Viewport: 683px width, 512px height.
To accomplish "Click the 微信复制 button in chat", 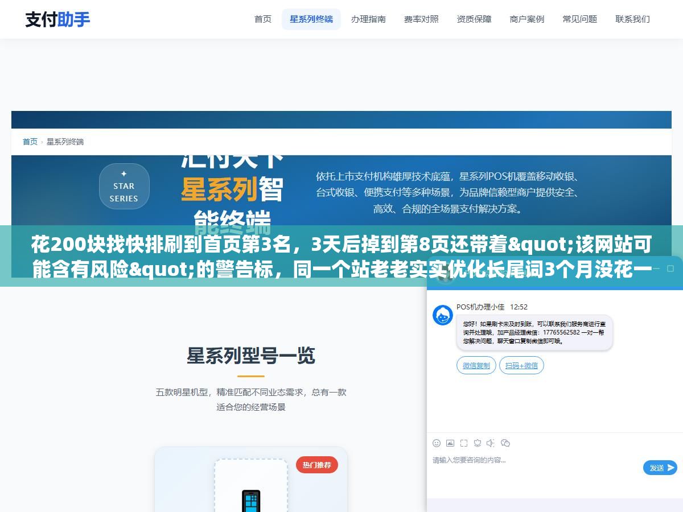I will (x=476, y=365).
